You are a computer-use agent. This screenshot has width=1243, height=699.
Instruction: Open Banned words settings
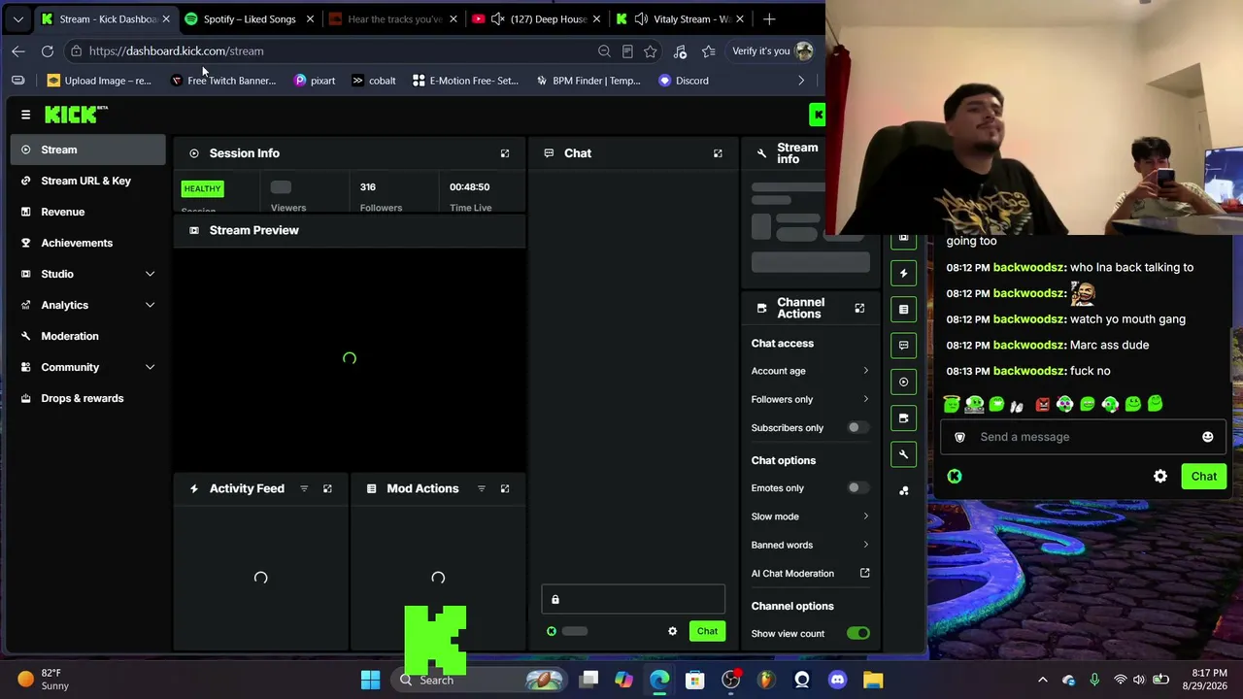coord(810,545)
